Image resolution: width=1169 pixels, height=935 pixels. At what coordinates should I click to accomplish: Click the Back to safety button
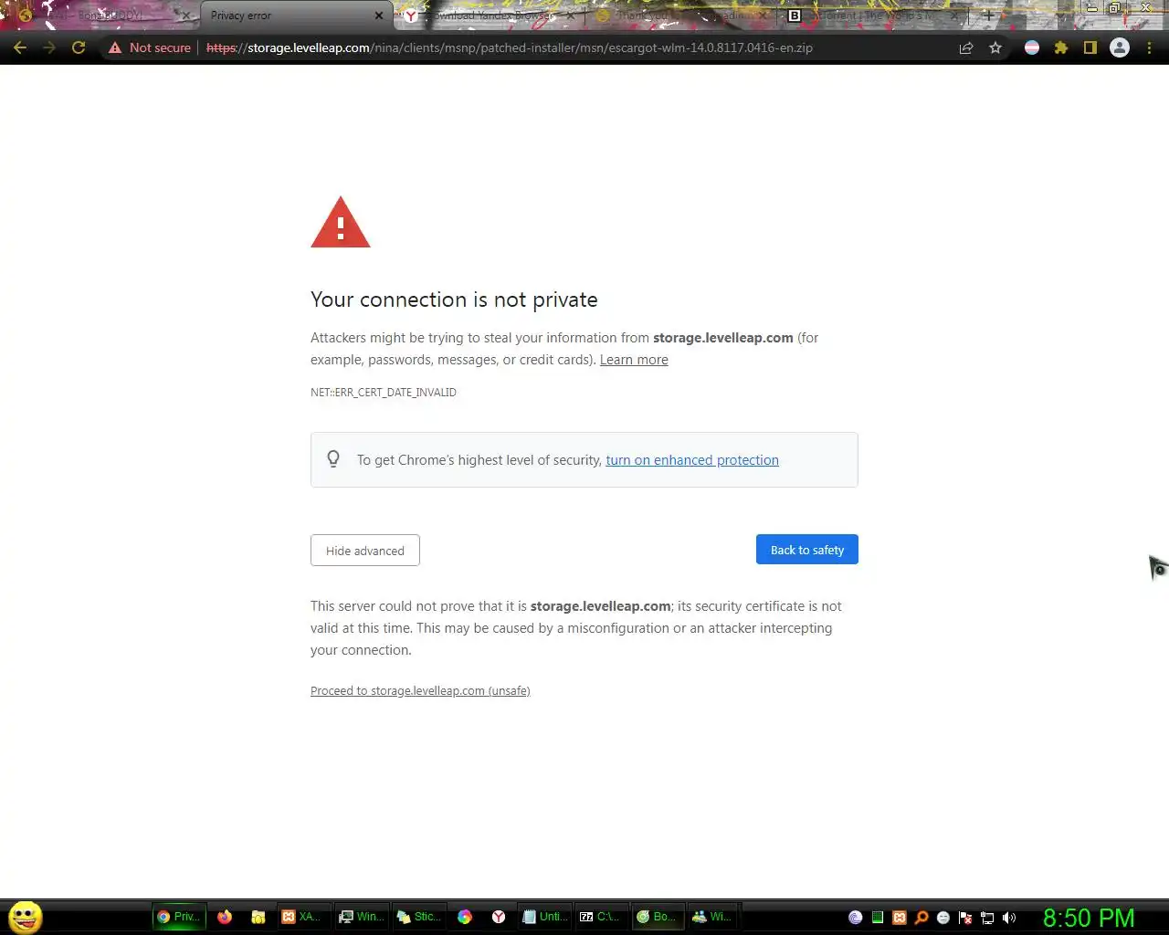tap(807, 550)
